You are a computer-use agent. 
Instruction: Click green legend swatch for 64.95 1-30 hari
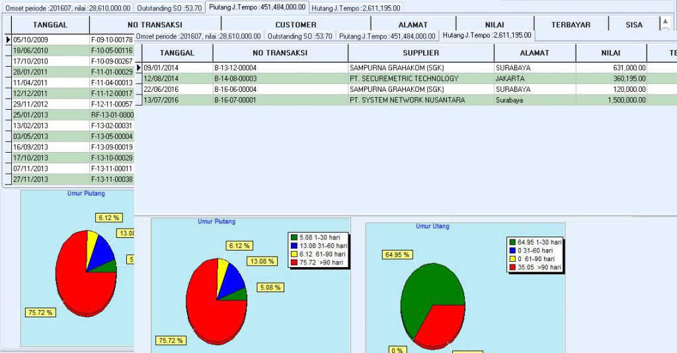click(x=512, y=242)
